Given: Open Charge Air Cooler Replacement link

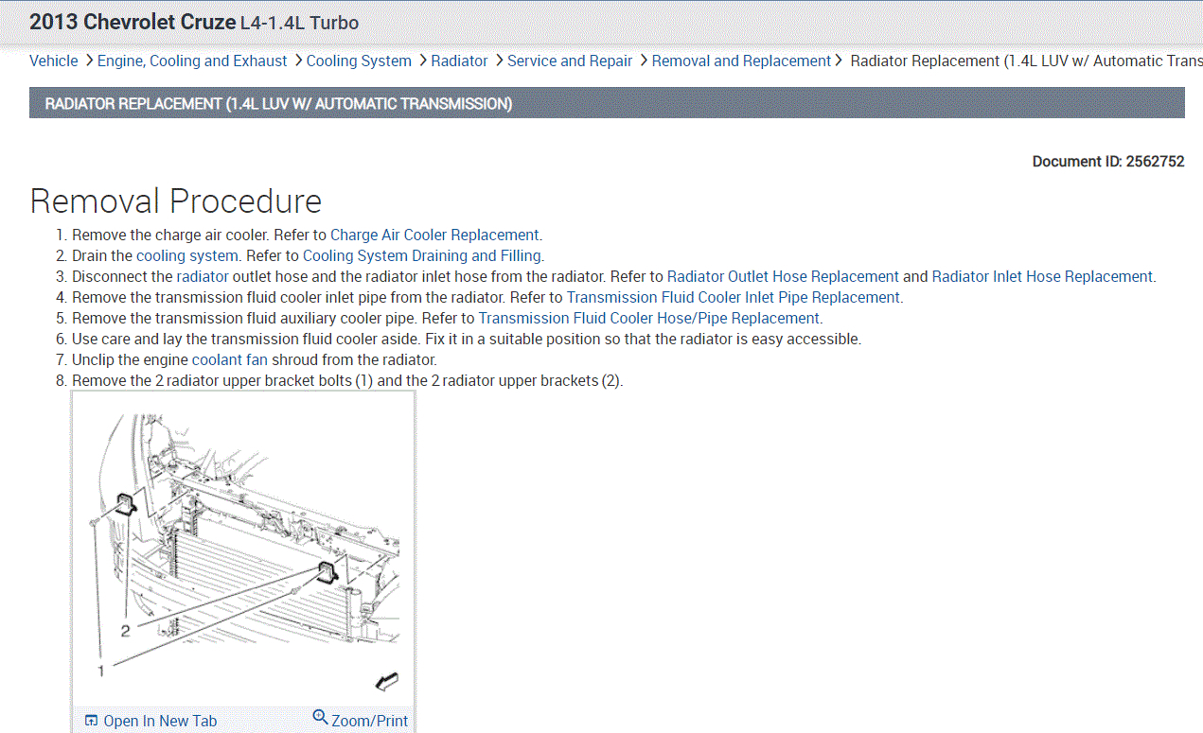Looking at the screenshot, I should 434,235.
